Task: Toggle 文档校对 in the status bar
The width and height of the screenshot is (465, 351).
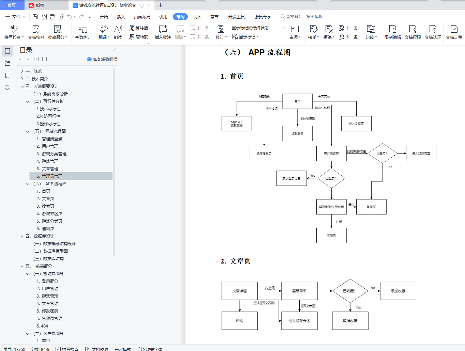Action: tap(97, 349)
